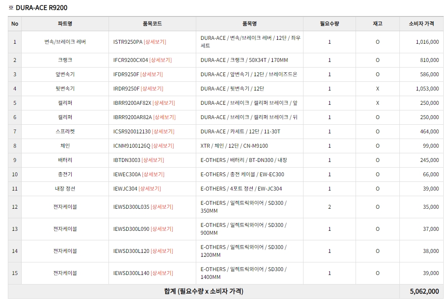Image resolution: width=445 pixels, height=304 pixels.
Task: Select the DURA-ACE R9200 title
Action: (x=41, y=8)
